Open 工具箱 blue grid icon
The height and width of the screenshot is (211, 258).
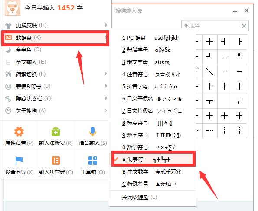pos(93,161)
